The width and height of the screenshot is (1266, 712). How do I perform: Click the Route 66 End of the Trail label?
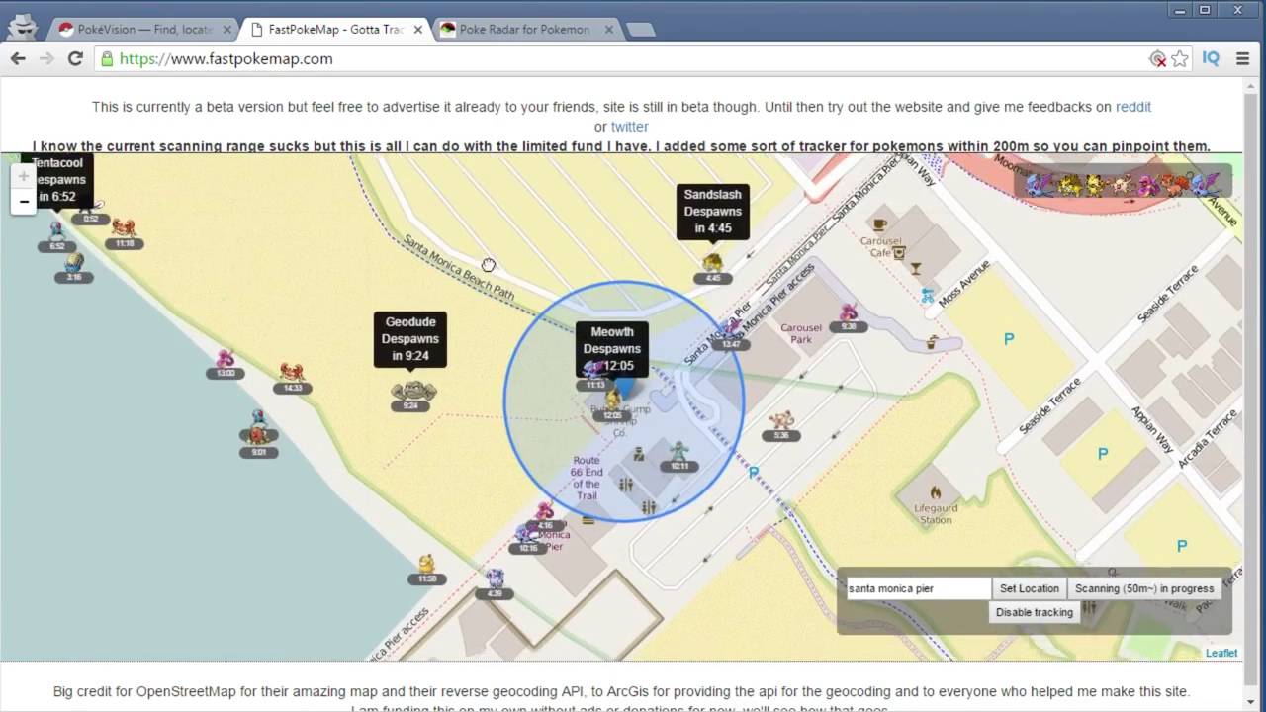click(587, 478)
